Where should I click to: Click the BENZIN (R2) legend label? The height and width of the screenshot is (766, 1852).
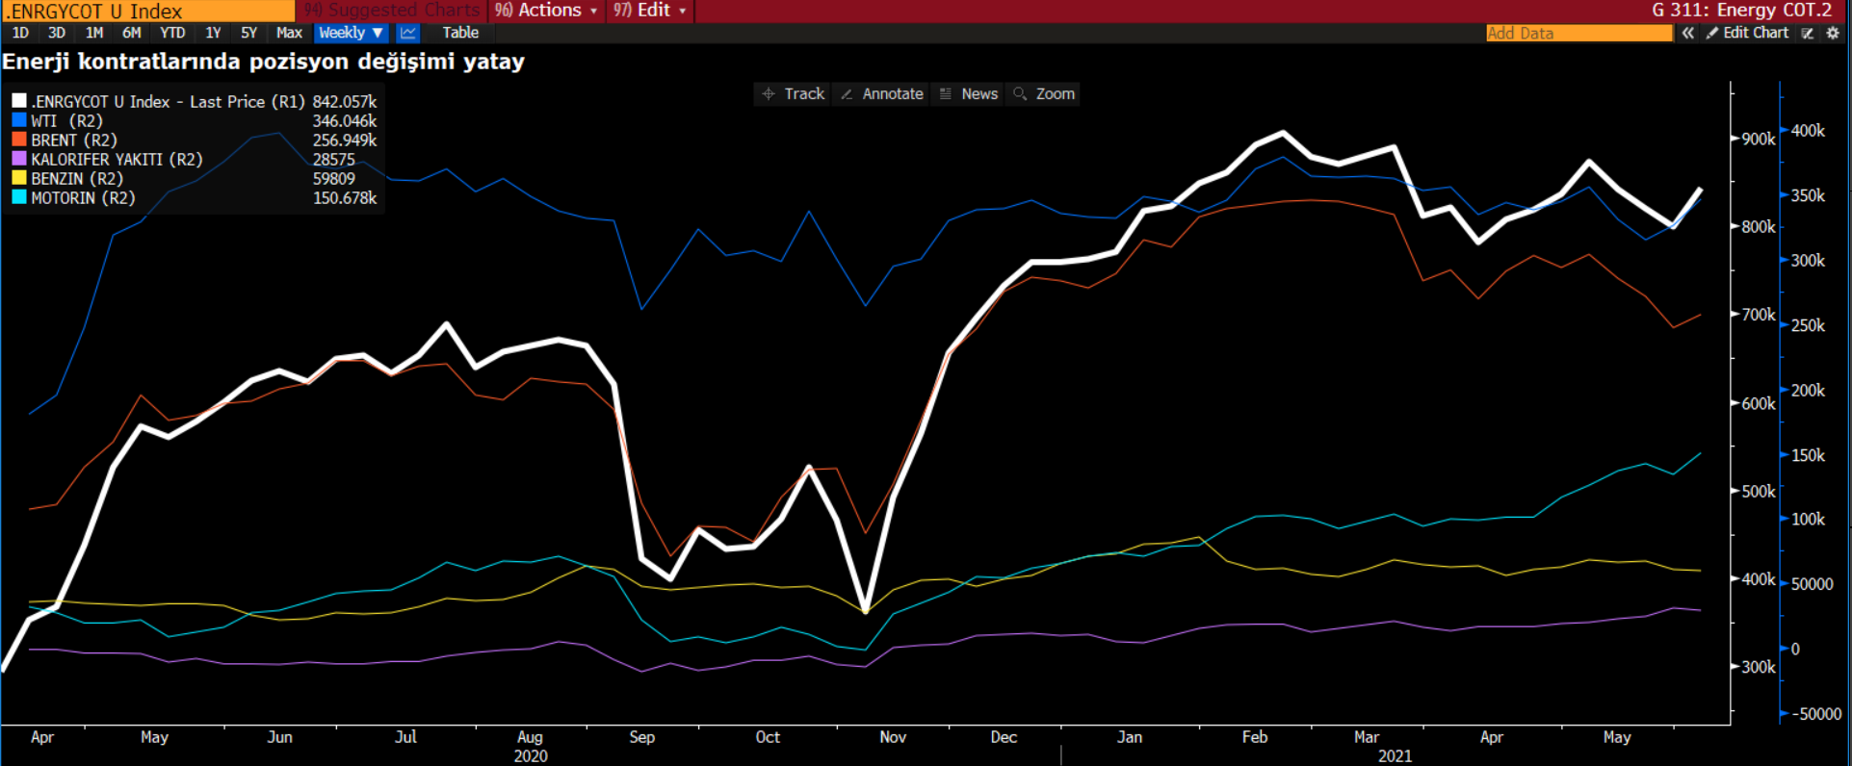[77, 179]
